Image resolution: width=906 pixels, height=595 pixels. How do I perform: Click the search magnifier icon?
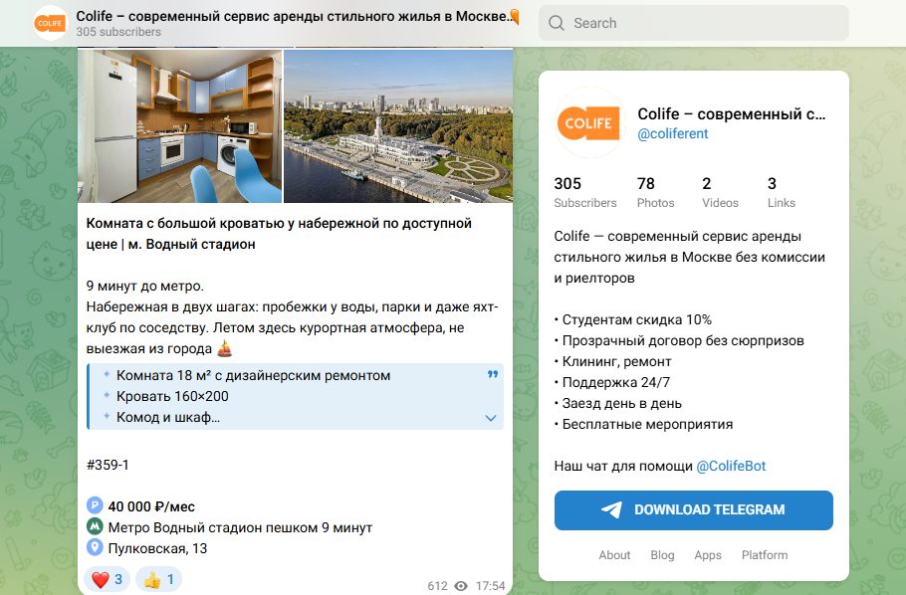(x=557, y=23)
